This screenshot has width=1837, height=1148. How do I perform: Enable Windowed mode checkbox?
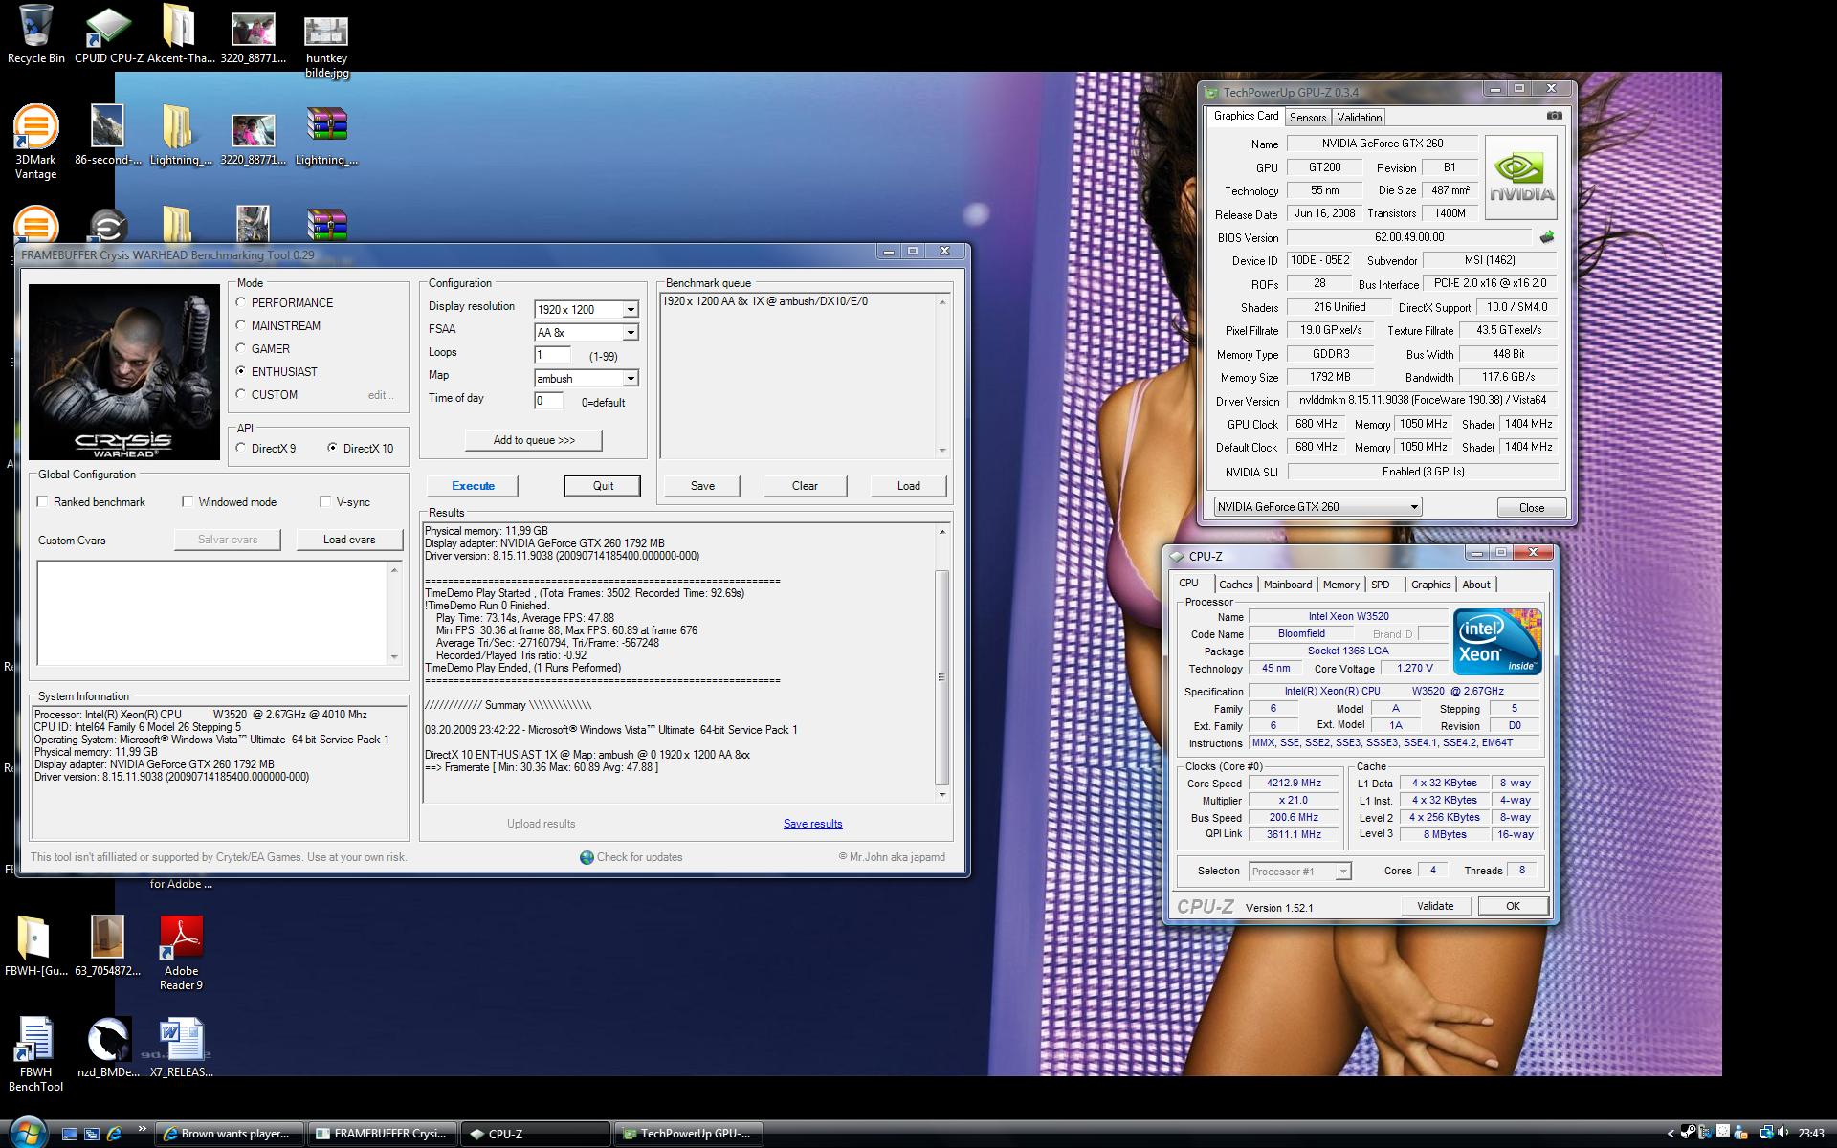[188, 501]
